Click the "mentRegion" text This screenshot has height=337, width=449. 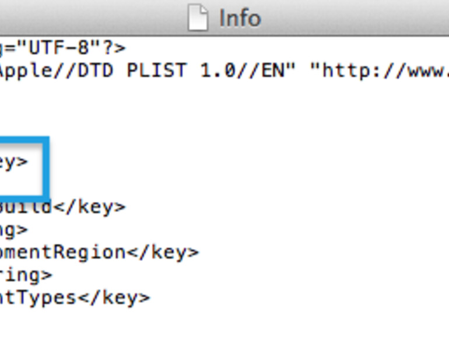pyautogui.click(x=63, y=252)
